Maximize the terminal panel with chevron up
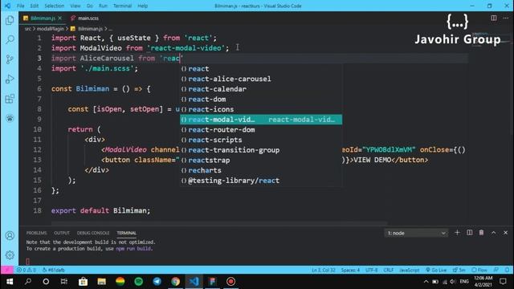 493,233
